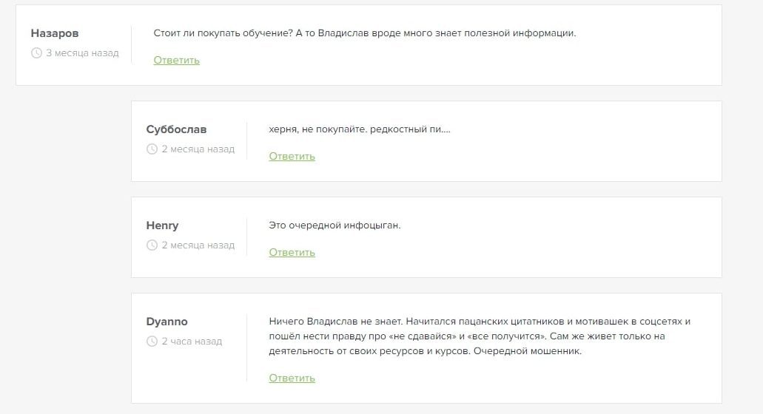Click clock icon under Henry's name

coord(152,245)
